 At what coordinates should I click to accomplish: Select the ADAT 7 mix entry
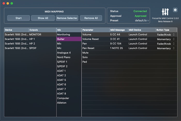tap(69, 89)
